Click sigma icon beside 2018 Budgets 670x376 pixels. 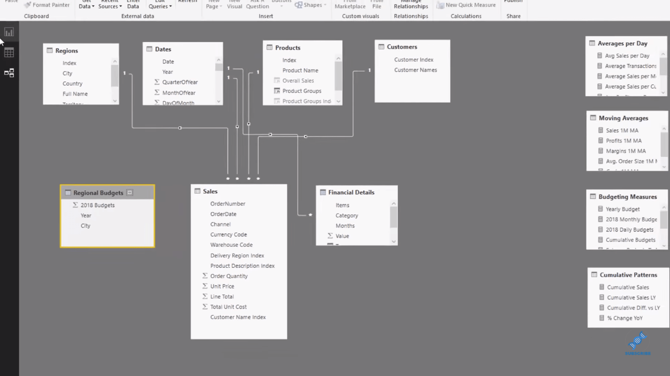[x=75, y=205]
